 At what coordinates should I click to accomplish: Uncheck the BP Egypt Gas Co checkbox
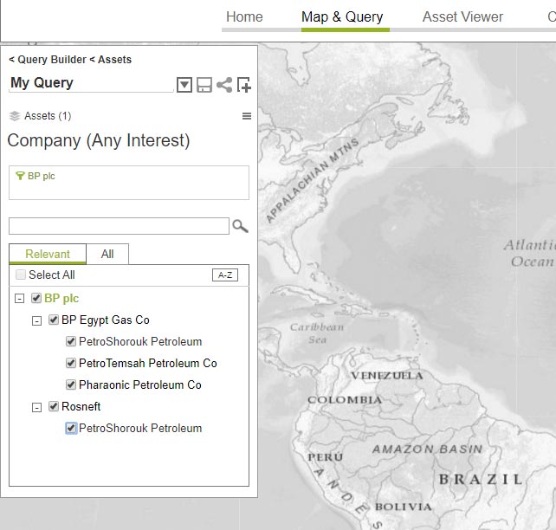(53, 320)
